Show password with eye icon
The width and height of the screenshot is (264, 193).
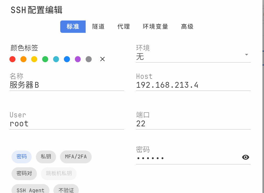tap(245, 157)
